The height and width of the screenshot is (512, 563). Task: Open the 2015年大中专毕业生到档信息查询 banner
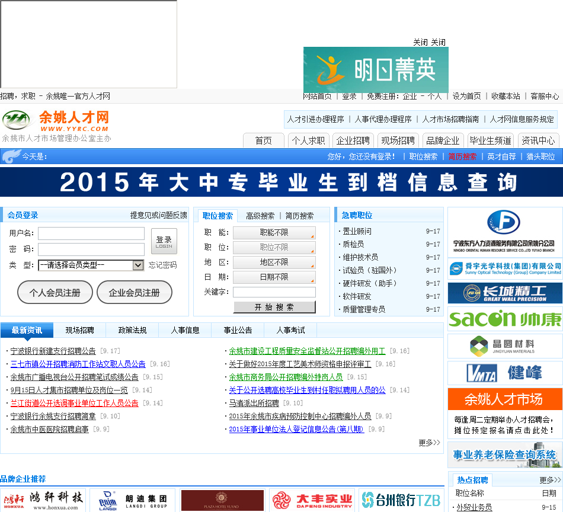[281, 182]
